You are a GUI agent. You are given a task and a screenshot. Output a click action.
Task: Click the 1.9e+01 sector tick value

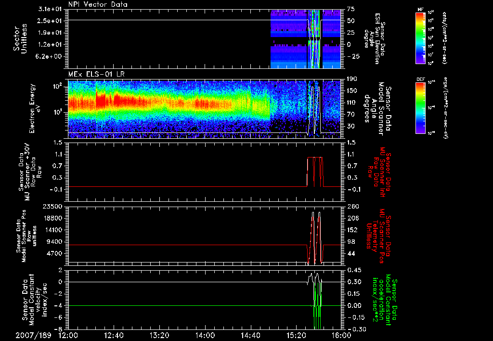click(x=50, y=33)
